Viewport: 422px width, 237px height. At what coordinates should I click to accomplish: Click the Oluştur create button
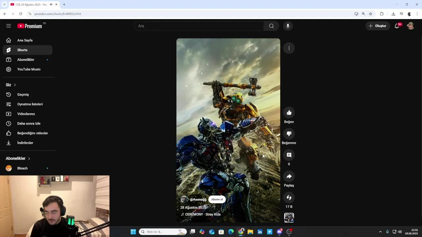click(378, 26)
